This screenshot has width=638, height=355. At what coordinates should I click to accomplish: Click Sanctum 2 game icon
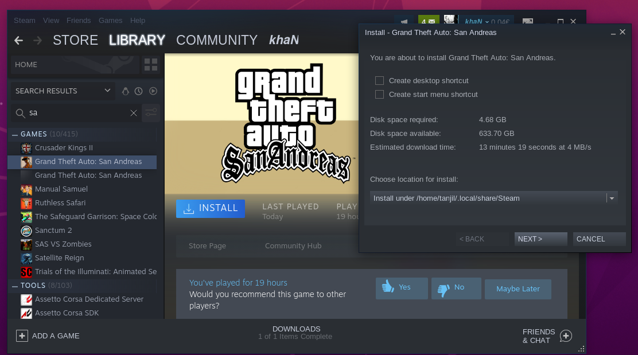tap(26, 231)
